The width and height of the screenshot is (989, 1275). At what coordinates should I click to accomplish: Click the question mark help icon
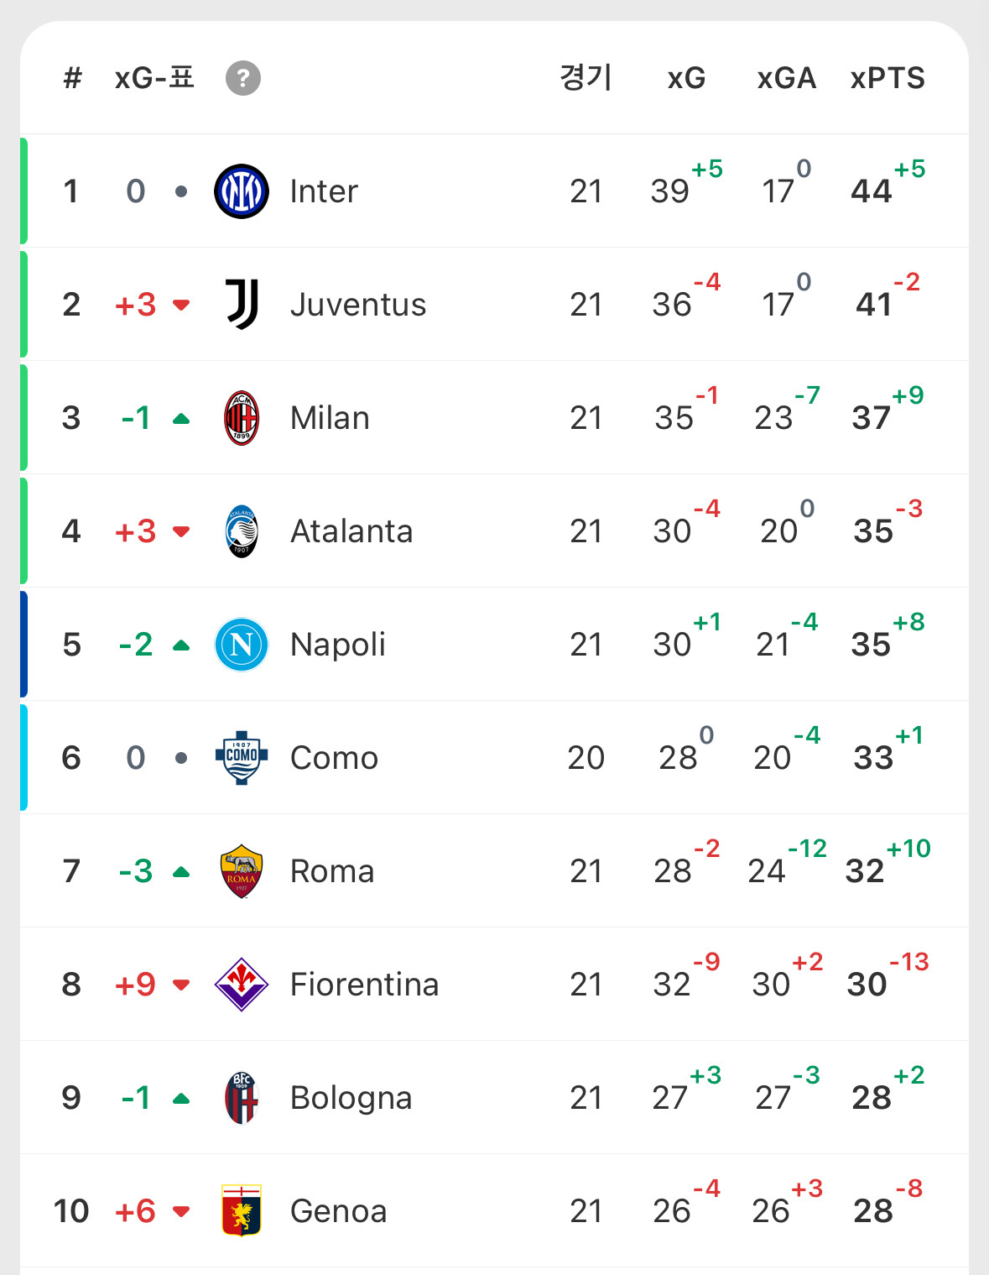point(243,79)
